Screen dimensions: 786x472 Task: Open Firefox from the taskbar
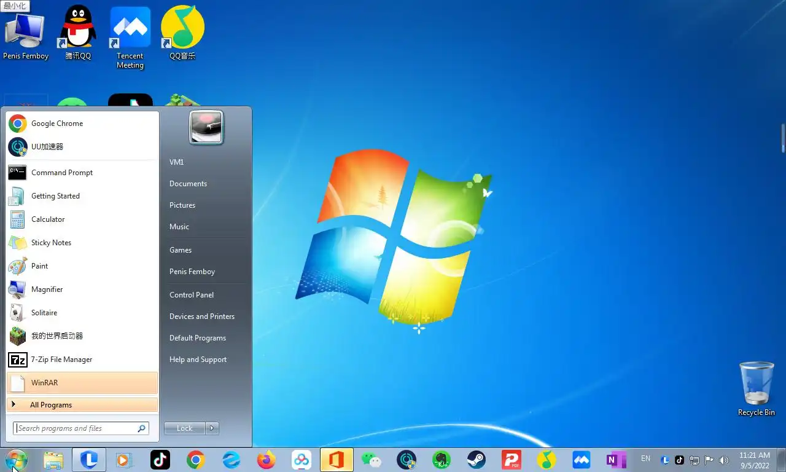point(267,460)
